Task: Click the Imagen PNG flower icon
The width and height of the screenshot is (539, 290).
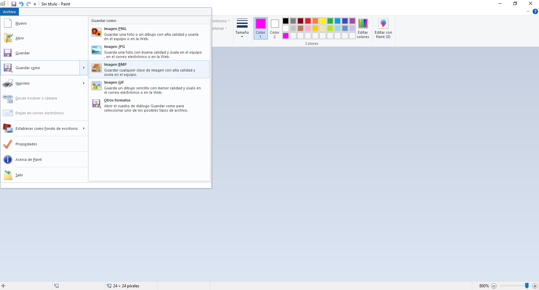Action: pyautogui.click(x=96, y=32)
